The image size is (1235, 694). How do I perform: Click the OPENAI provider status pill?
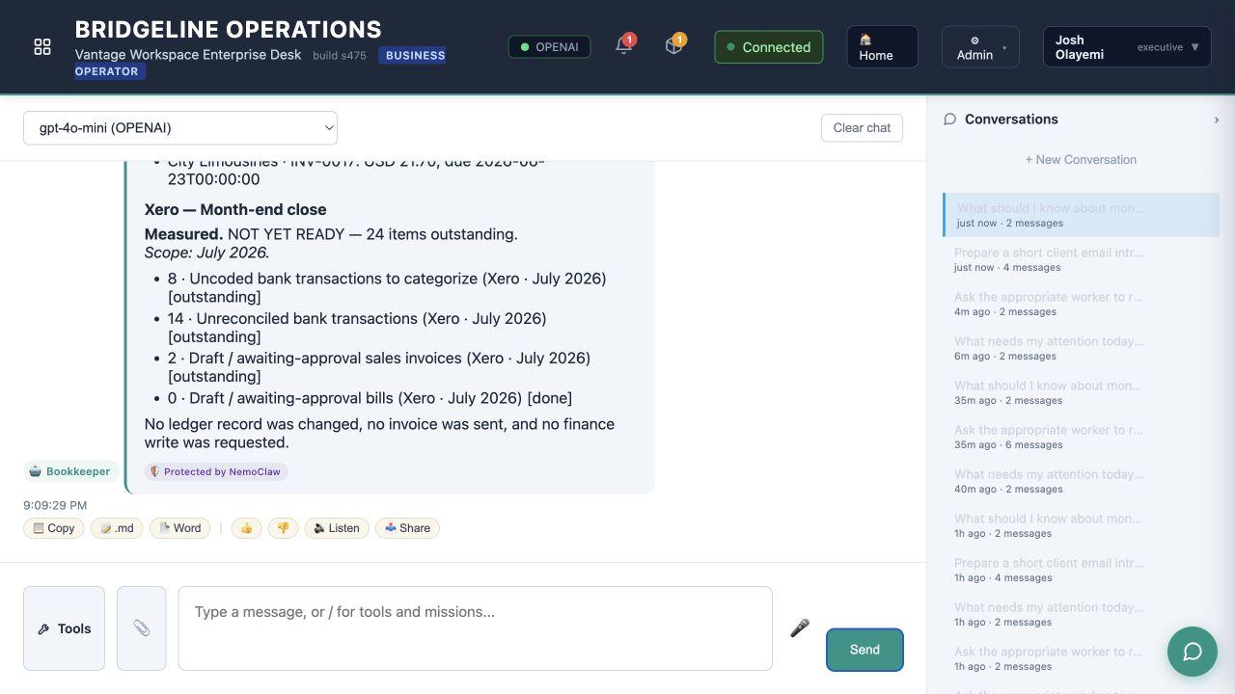point(549,46)
